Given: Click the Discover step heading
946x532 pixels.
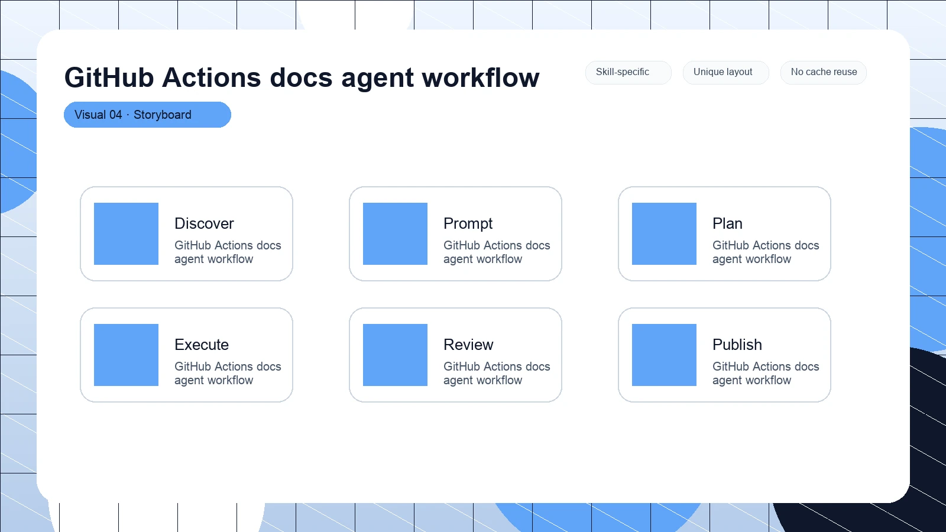Looking at the screenshot, I should 204,223.
